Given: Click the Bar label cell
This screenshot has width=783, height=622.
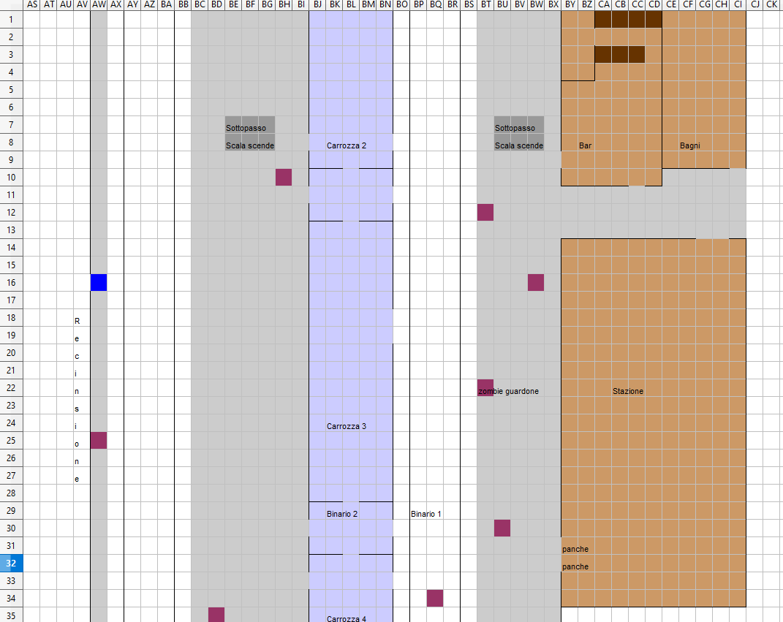Looking at the screenshot, I should pyautogui.click(x=585, y=145).
